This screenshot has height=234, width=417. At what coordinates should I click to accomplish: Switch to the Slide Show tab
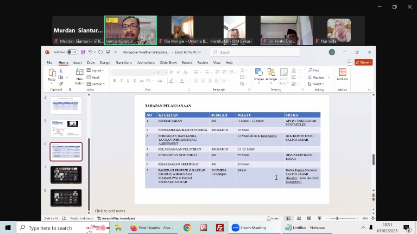pyautogui.click(x=168, y=62)
